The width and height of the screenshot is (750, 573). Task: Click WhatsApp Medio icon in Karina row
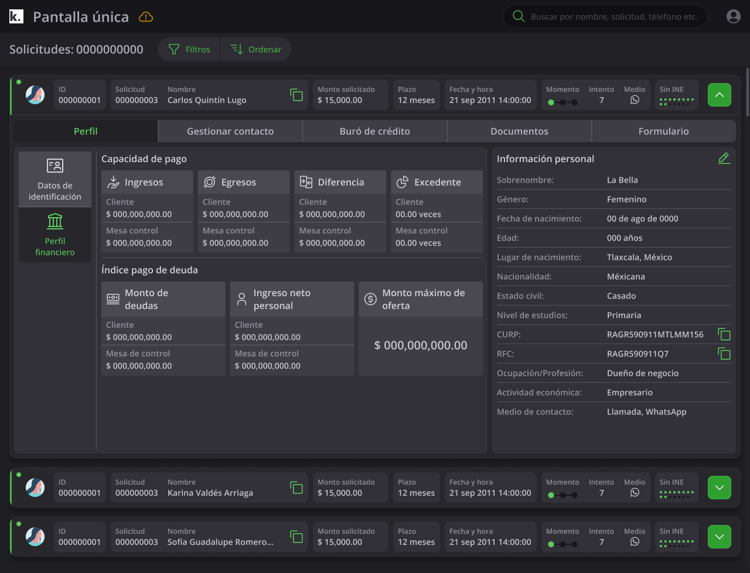point(635,493)
